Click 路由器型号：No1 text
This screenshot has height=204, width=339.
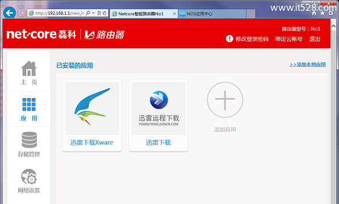[301, 29]
